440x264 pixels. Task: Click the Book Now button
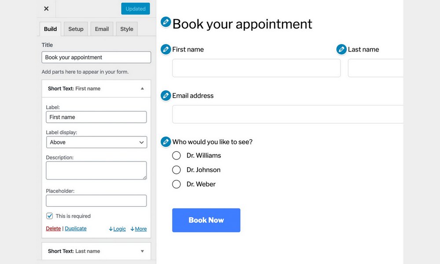(206, 220)
